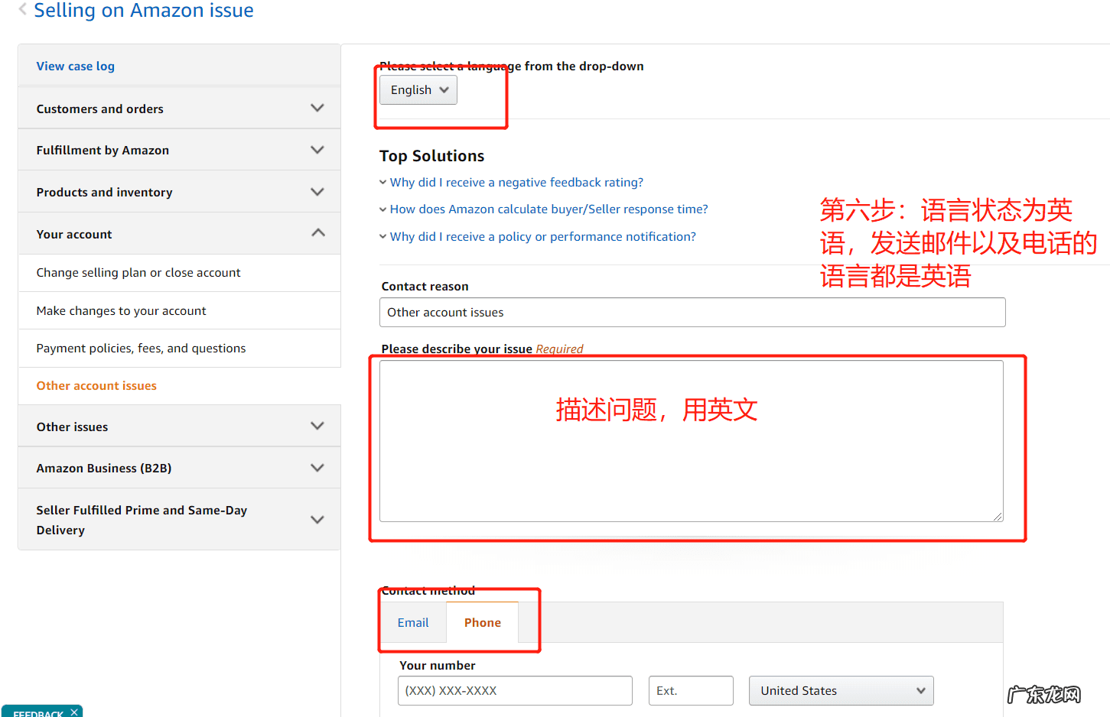
Task: Close the Feedback tab with X icon
Action: click(74, 712)
